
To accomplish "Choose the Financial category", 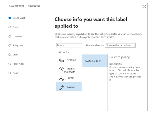I will tap(69, 60).
